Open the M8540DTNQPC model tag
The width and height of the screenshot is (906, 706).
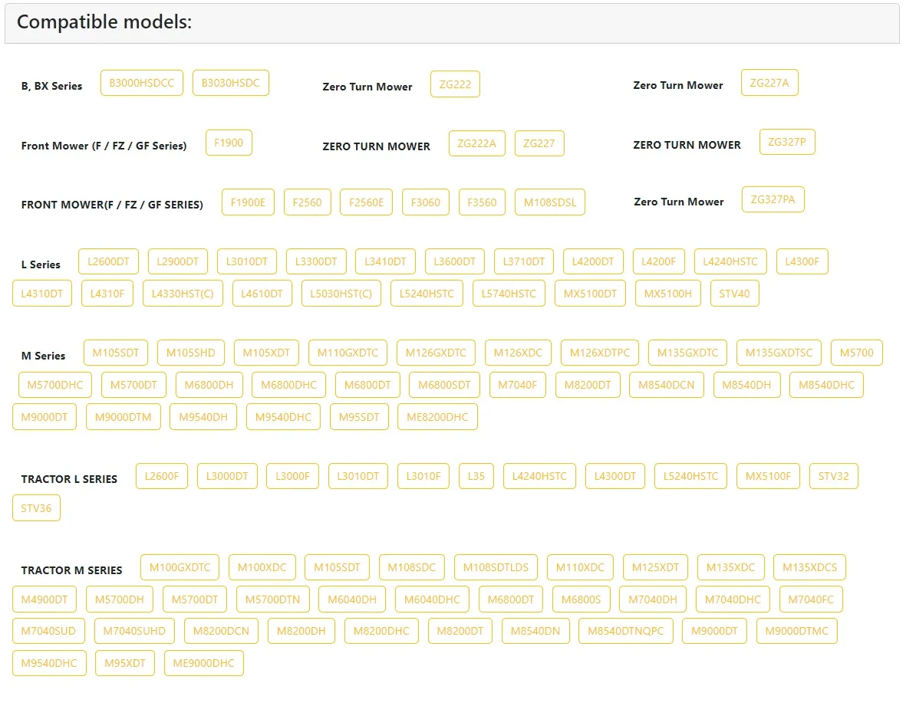(x=626, y=631)
